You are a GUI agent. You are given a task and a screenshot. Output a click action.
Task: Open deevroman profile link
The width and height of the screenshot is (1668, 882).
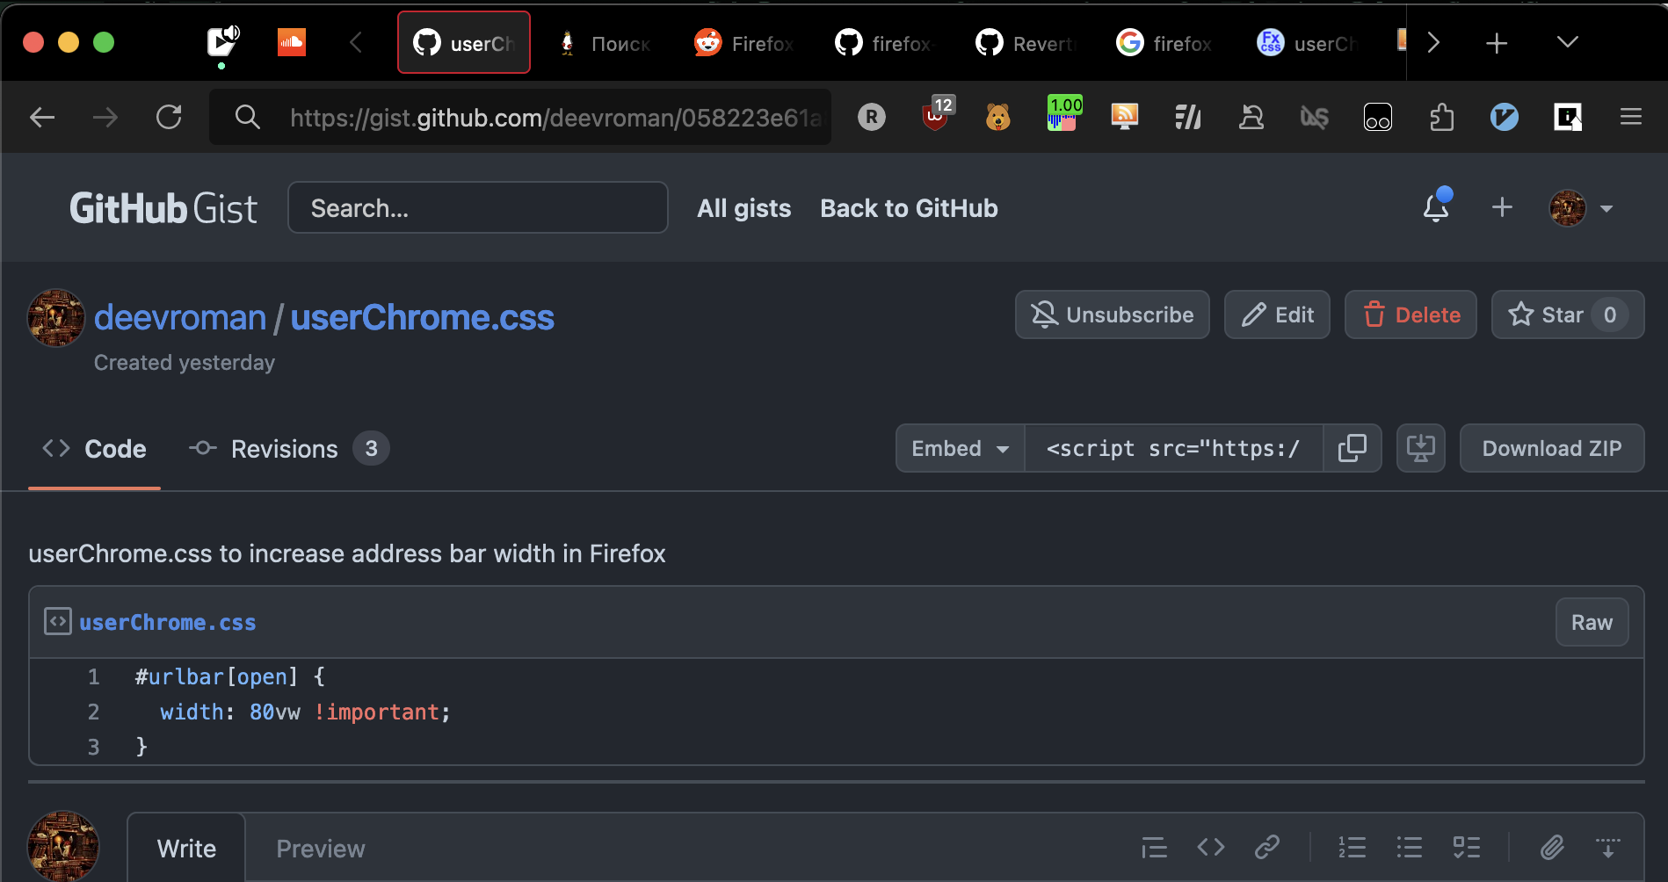pos(180,317)
